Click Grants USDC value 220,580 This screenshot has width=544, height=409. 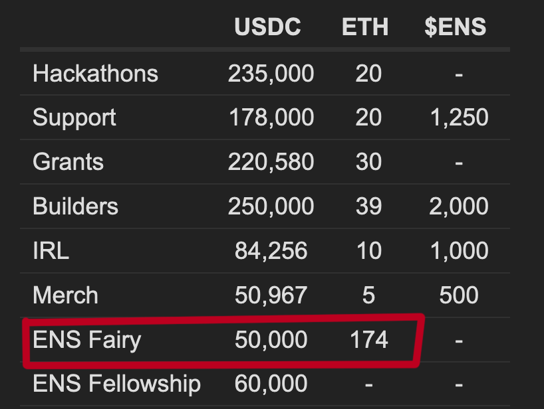pyautogui.click(x=271, y=162)
